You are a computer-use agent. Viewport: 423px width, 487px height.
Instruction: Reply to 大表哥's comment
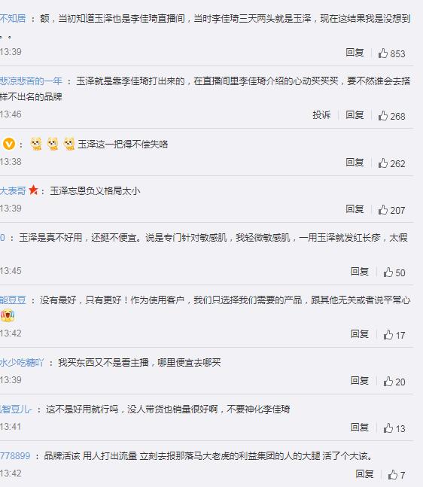tap(355, 209)
